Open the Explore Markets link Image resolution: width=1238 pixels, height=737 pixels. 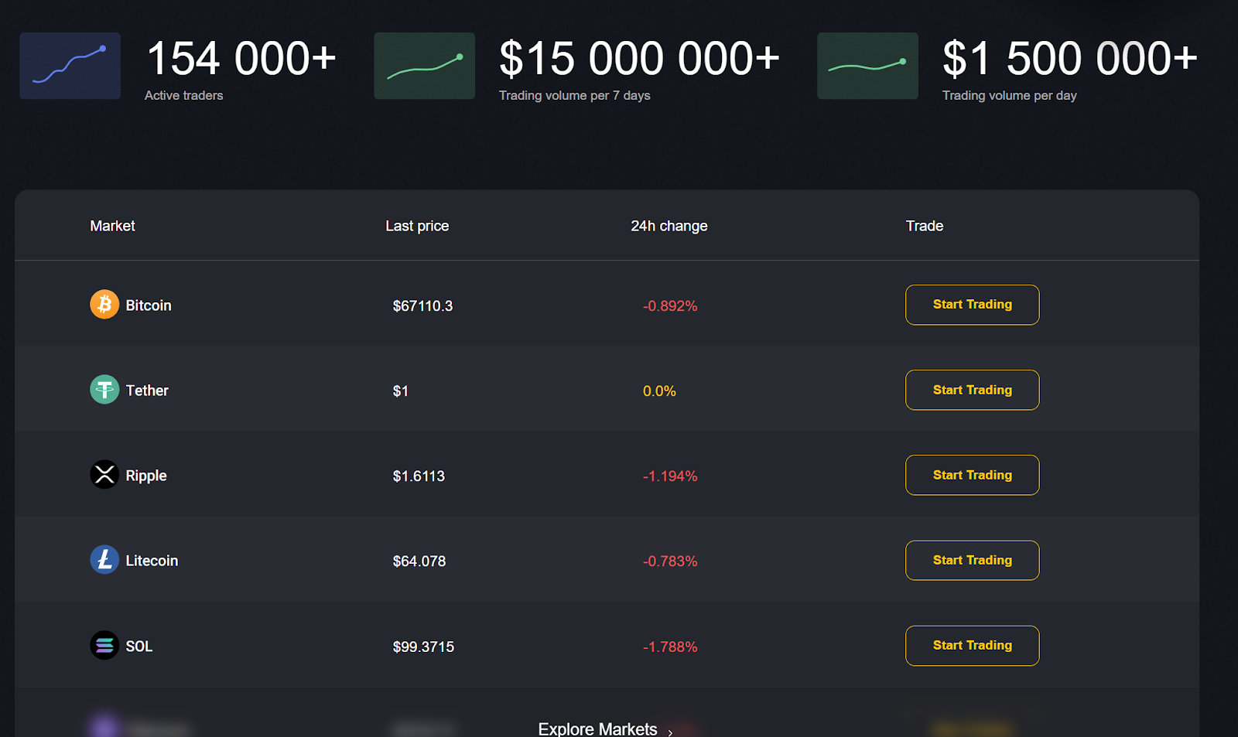tap(597, 728)
